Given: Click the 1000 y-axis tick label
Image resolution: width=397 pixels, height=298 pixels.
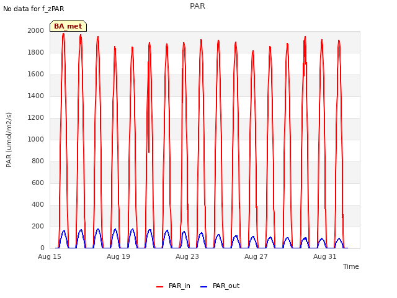Looking at the screenshot, I should 36,139.
